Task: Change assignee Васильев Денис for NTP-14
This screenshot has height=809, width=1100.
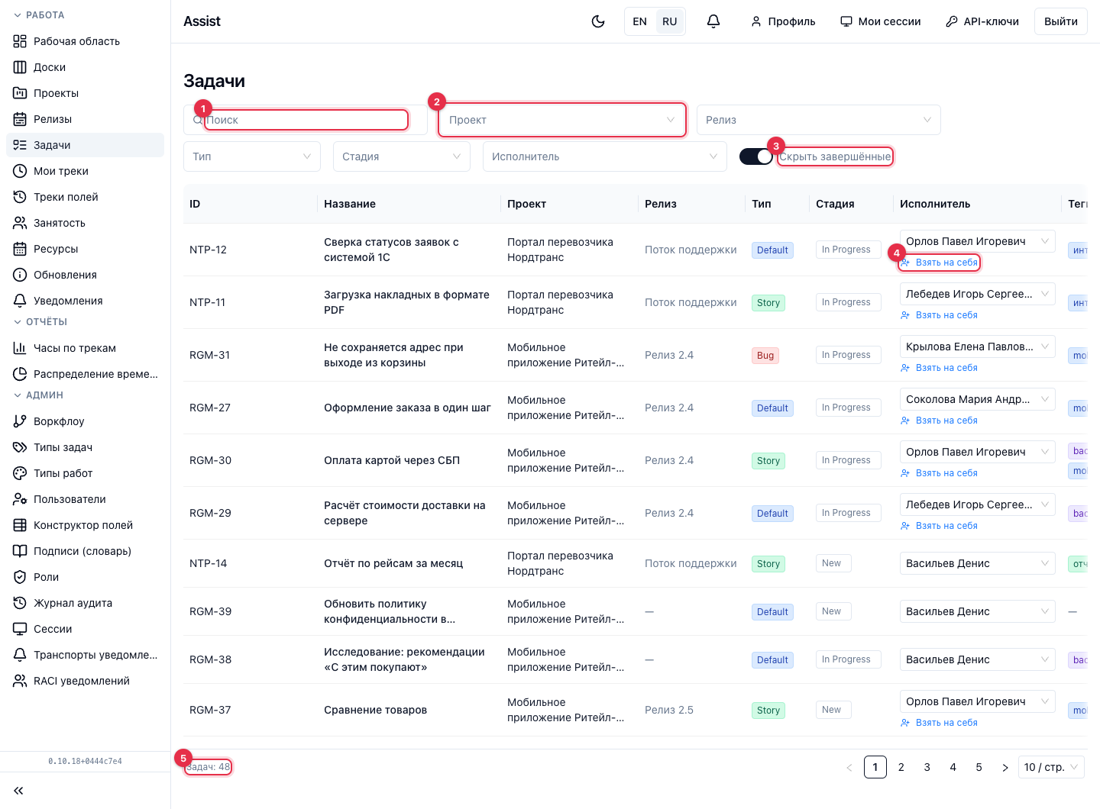Action: point(978,563)
